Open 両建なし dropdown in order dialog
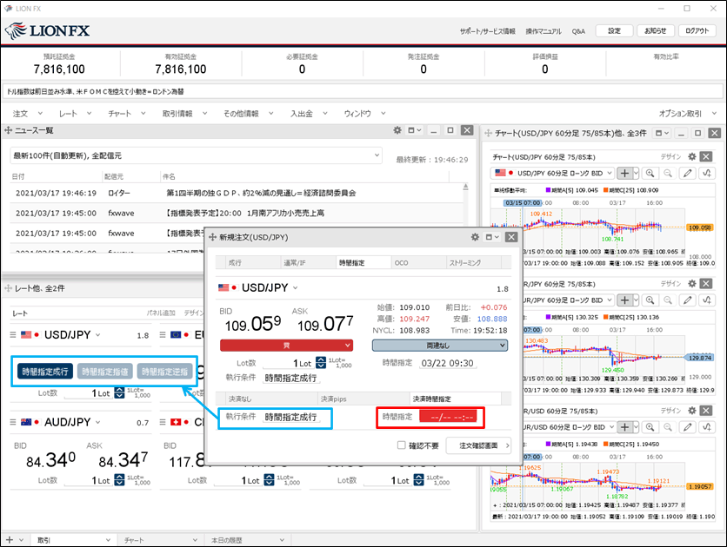The image size is (727, 547). coord(440,346)
